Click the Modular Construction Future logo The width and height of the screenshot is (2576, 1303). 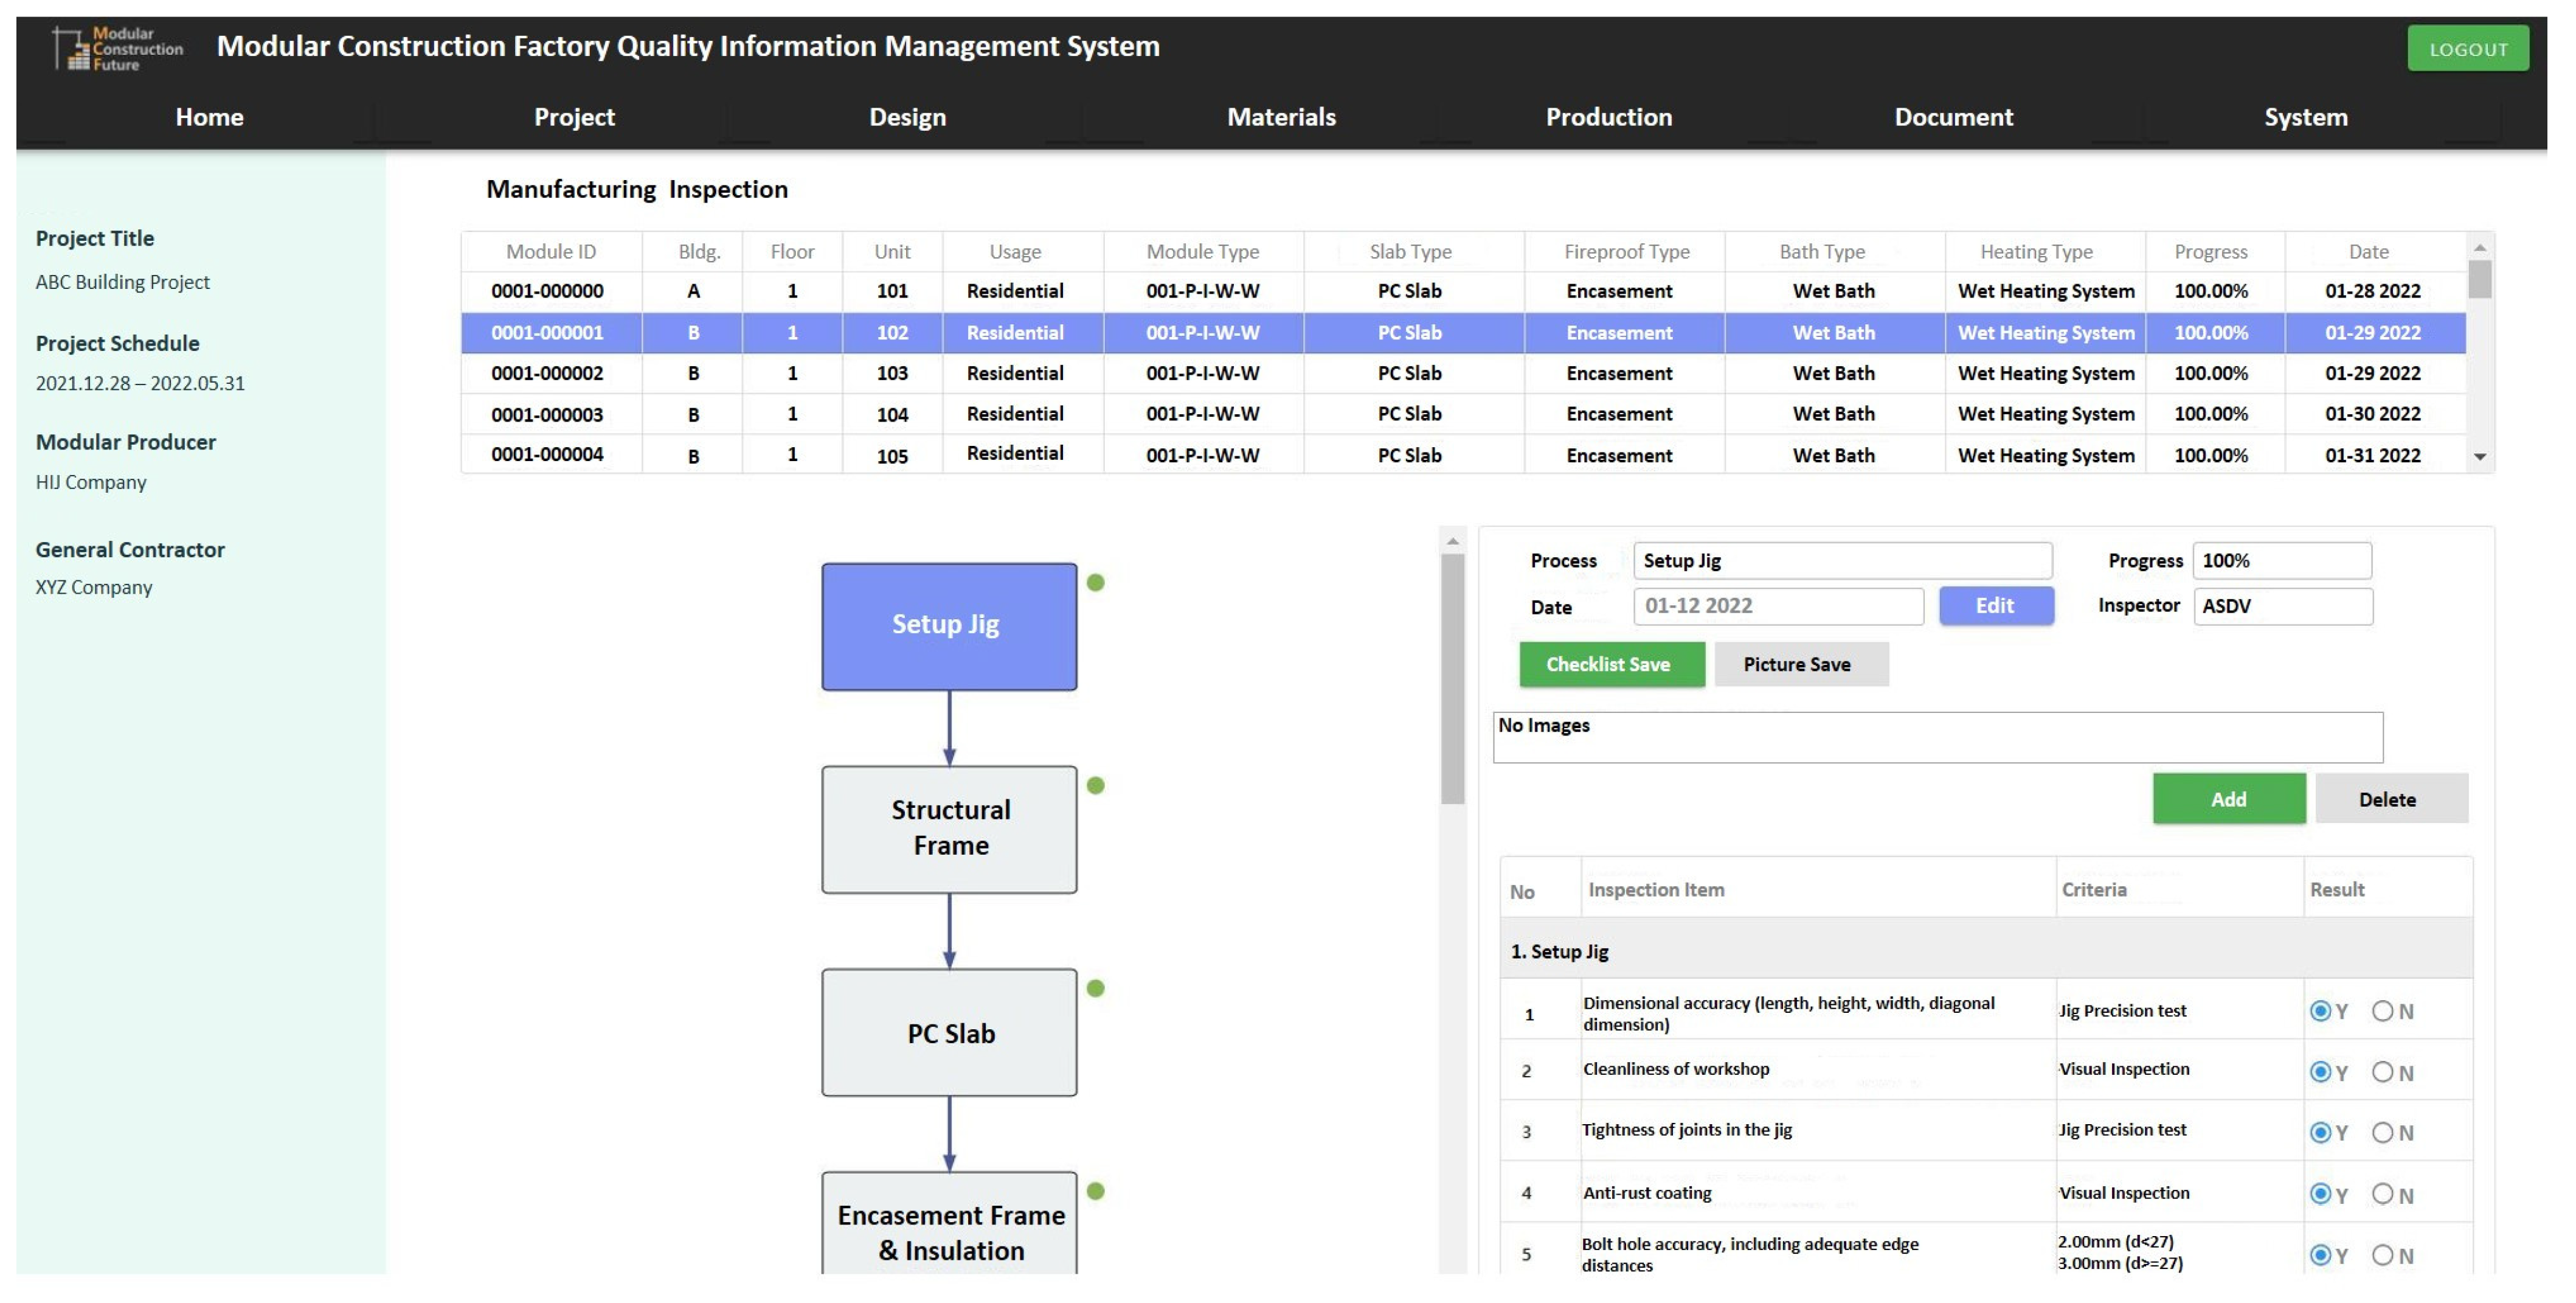point(118,48)
